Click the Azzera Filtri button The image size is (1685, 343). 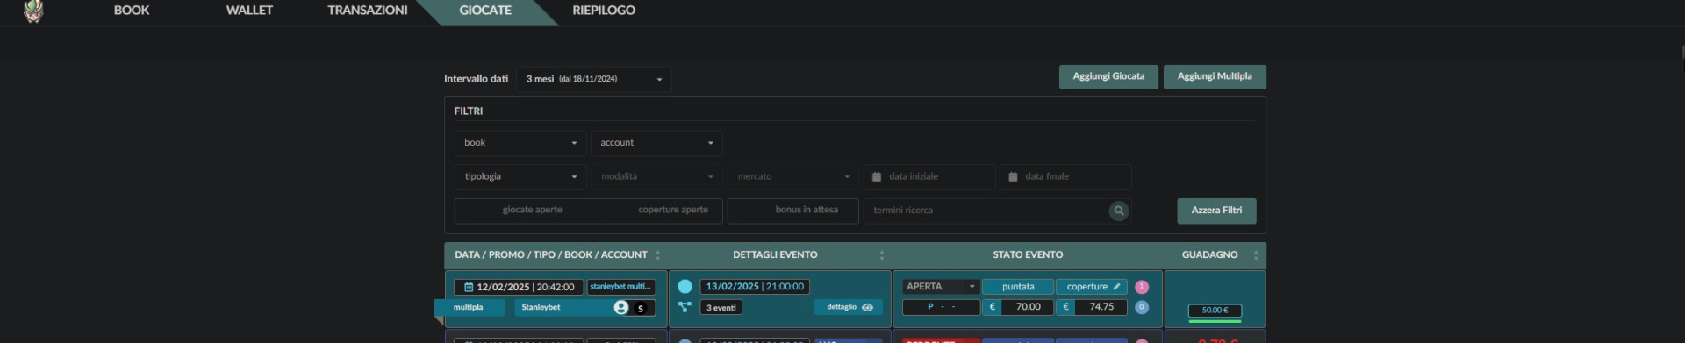pyautogui.click(x=1216, y=211)
